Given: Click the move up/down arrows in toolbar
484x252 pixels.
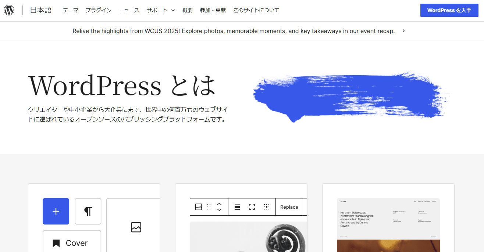Looking at the screenshot, I should pos(219,207).
